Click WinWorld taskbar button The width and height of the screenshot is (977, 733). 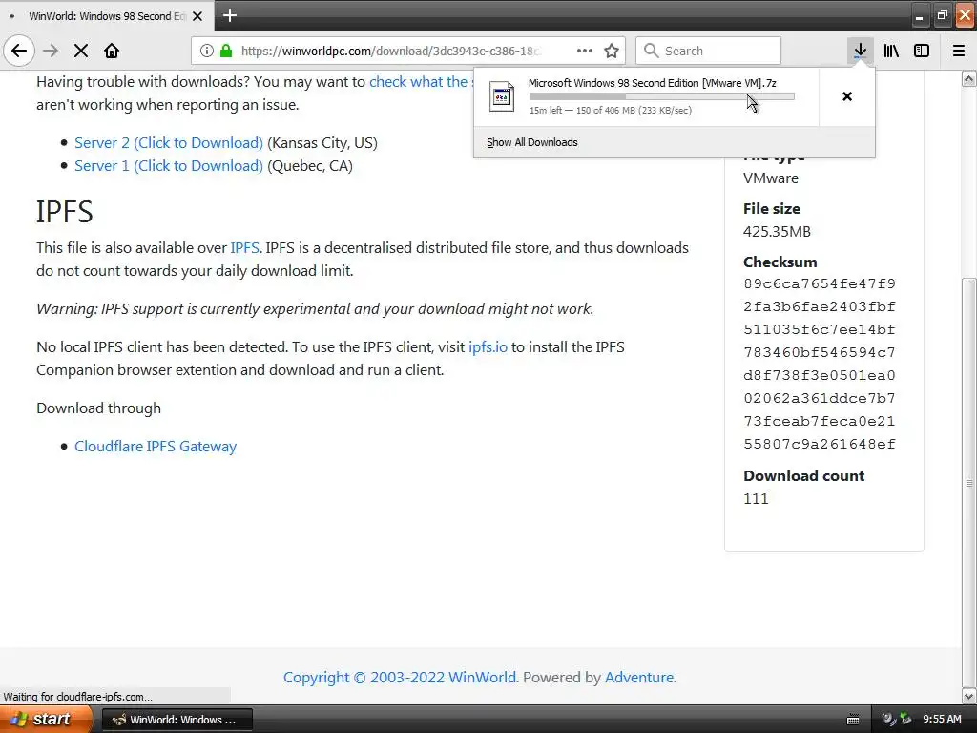(177, 720)
